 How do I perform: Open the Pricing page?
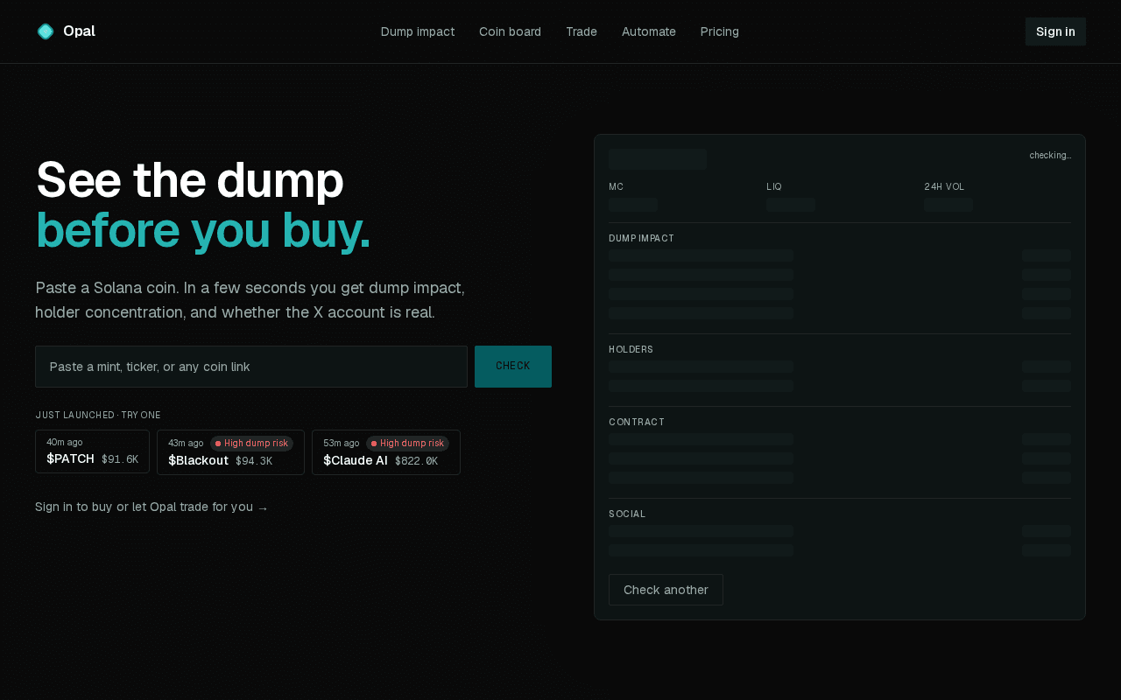pos(720,31)
